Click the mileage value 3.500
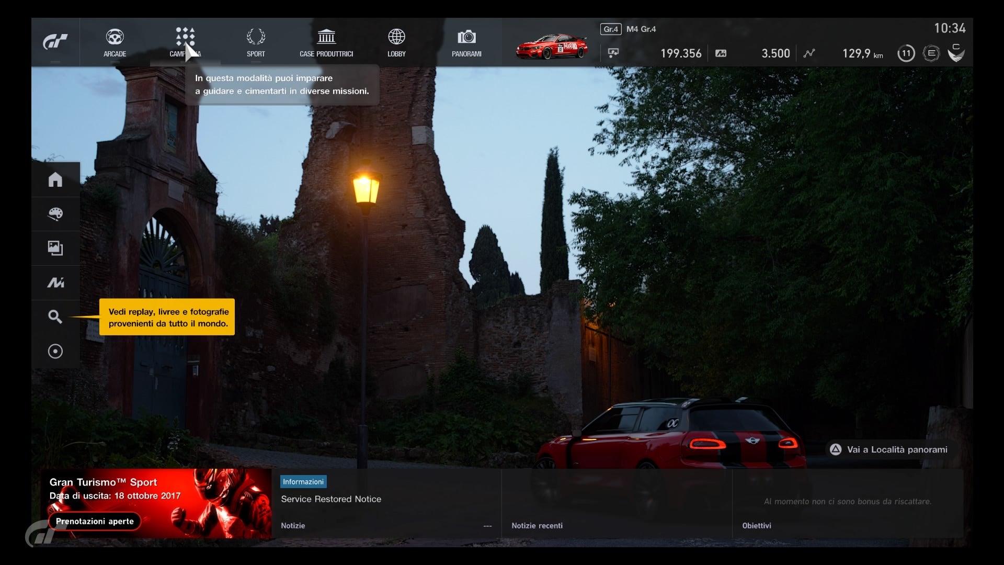 pos(775,53)
